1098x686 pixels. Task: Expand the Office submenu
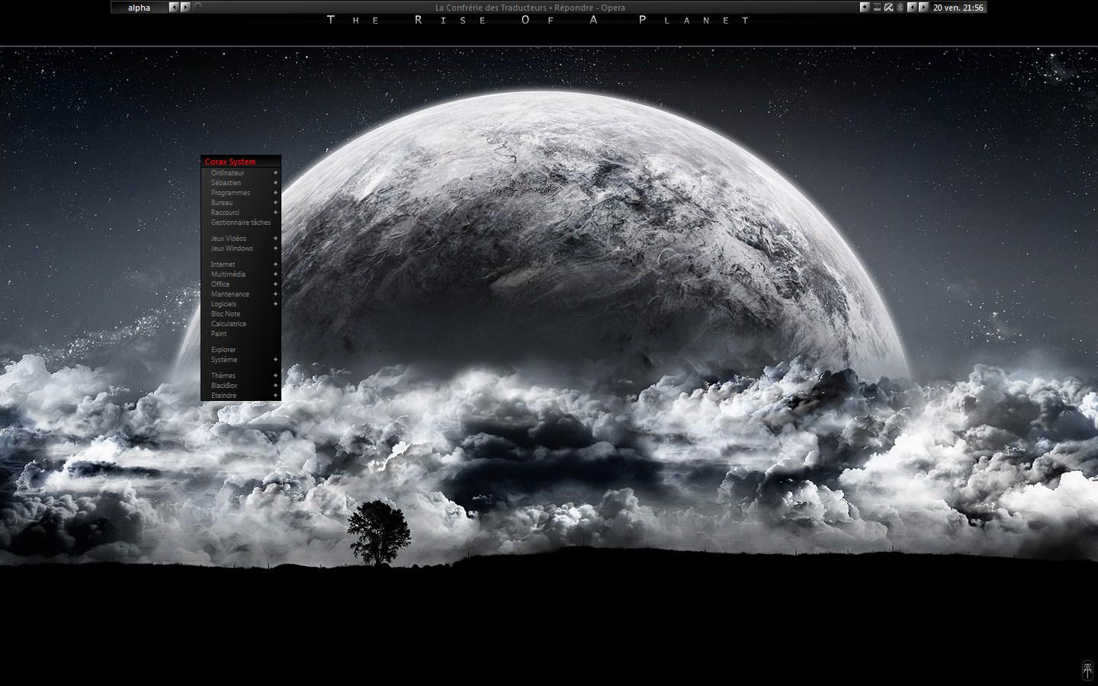[241, 284]
